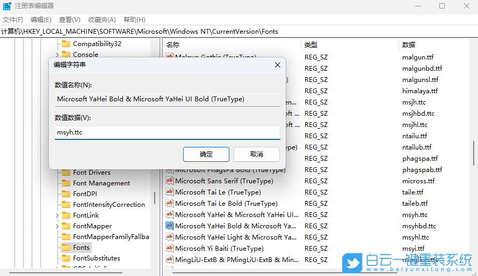The height and width of the screenshot is (276, 478).
Task: Click the tree pane horizontal scrollbar
Action: (66, 273)
